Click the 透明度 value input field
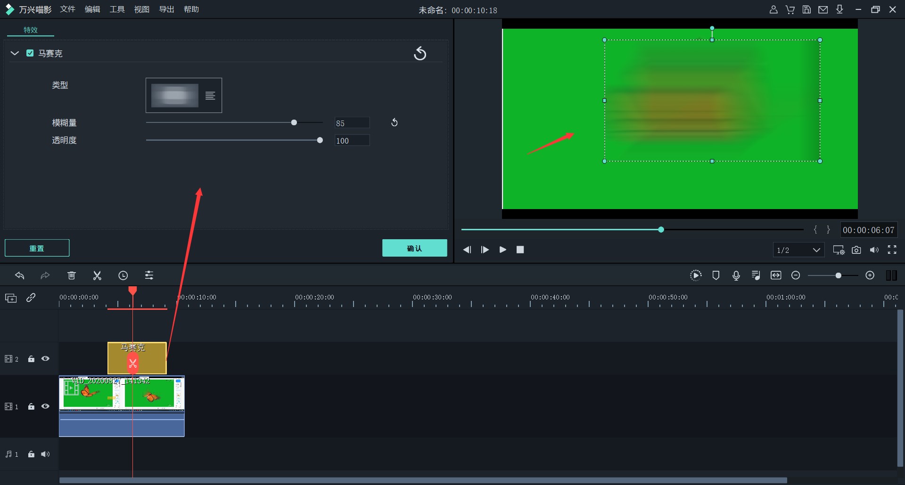Screen dimensions: 905x485 352,141
